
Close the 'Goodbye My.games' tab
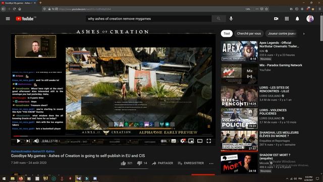[x=35, y=3]
